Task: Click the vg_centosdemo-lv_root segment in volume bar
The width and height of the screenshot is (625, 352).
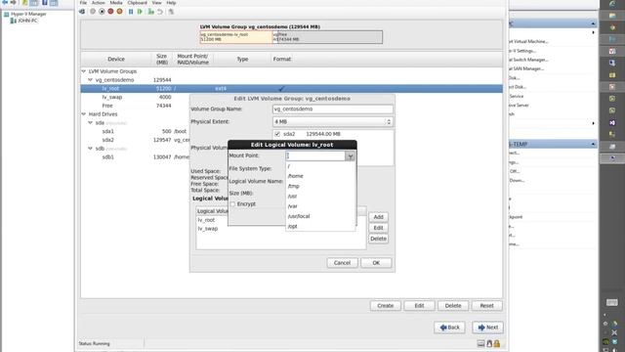Action: [x=236, y=37]
